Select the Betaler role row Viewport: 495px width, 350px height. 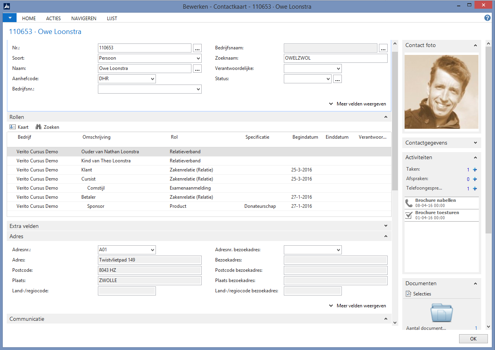[x=199, y=197]
